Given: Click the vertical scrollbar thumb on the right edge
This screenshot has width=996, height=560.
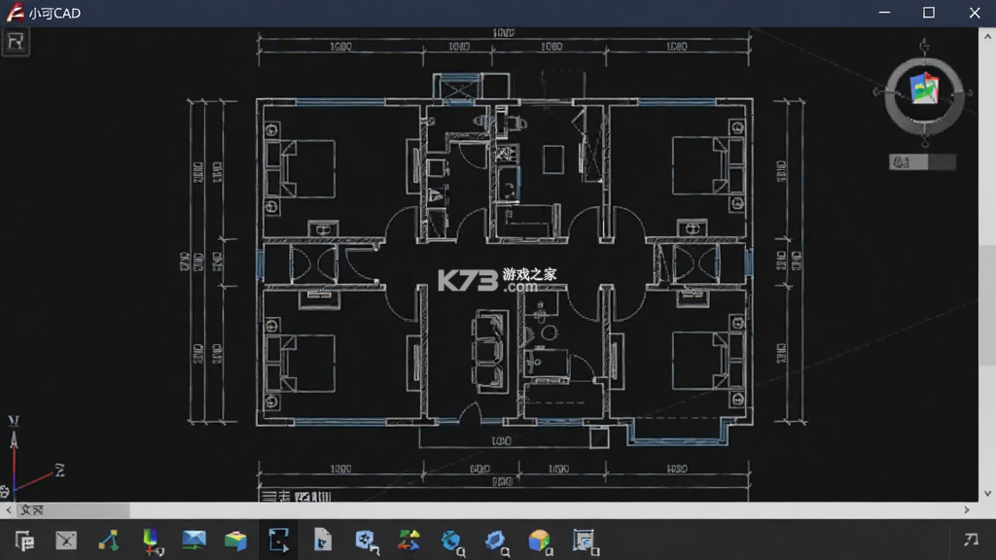Looking at the screenshot, I should point(987,304).
